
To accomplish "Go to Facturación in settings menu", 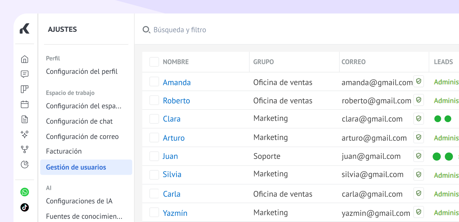I will (64, 151).
